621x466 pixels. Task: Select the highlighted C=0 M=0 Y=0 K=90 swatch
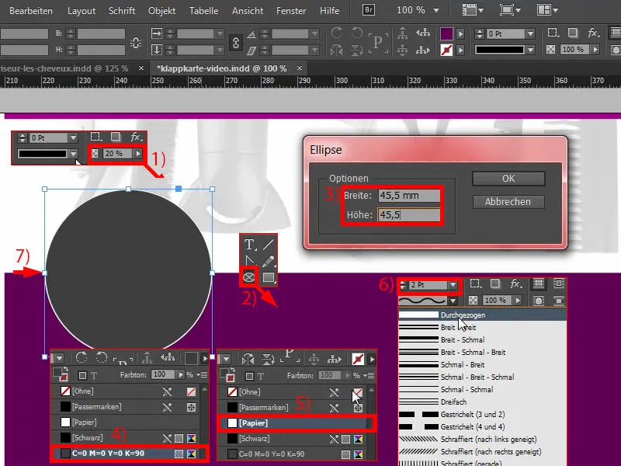point(129,454)
